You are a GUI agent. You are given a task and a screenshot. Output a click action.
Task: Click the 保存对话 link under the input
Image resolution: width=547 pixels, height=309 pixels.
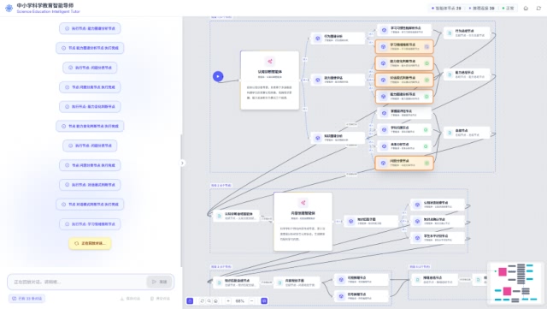[x=130, y=299]
